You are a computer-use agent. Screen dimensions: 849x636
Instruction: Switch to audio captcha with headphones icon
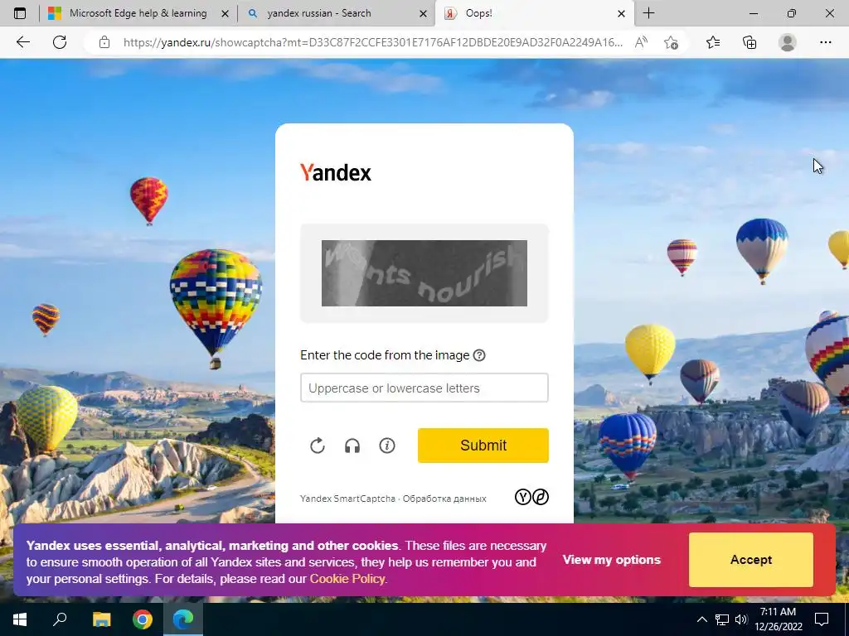click(352, 446)
